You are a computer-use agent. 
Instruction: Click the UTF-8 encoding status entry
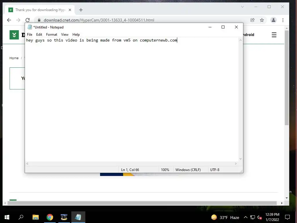(x=215, y=170)
